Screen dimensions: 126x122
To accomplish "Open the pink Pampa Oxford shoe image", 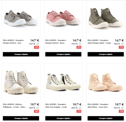I will 63,18.
